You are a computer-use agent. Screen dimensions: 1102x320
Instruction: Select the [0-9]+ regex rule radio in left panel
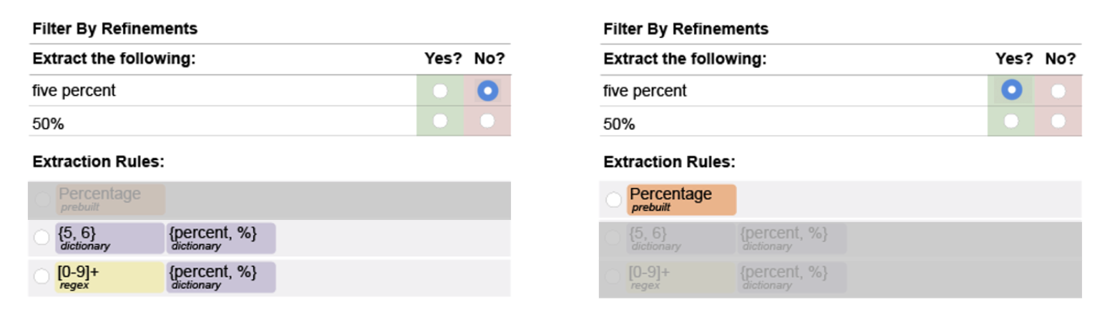pos(42,276)
